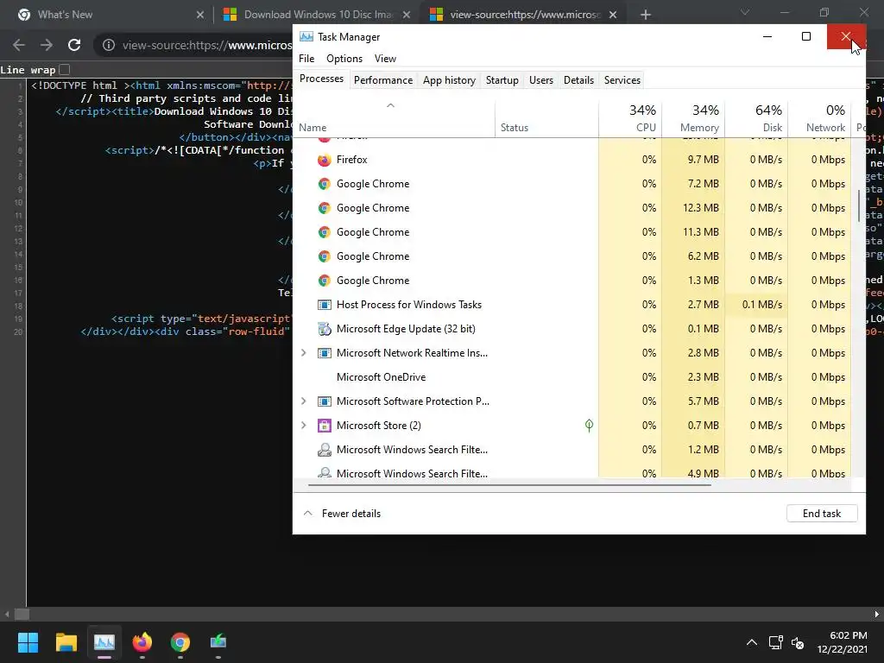
Task: Switch to Chrome from the taskbar
Action: pyautogui.click(x=180, y=641)
